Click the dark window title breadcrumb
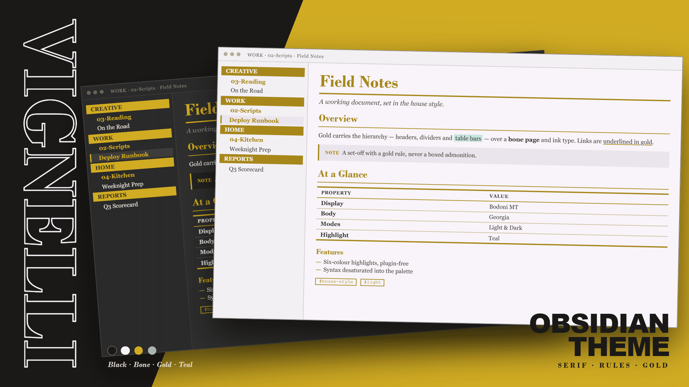Viewport: 689px width, 387px height. (x=148, y=89)
